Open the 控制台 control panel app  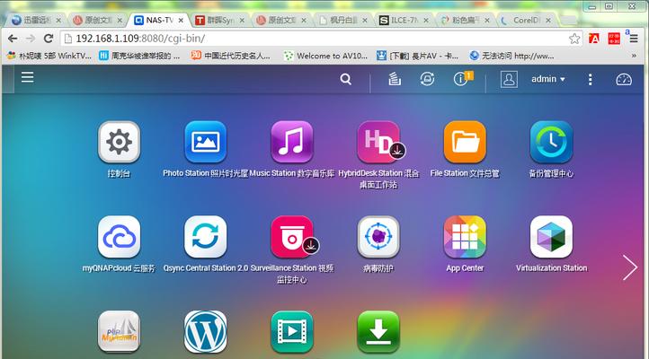tap(119, 142)
